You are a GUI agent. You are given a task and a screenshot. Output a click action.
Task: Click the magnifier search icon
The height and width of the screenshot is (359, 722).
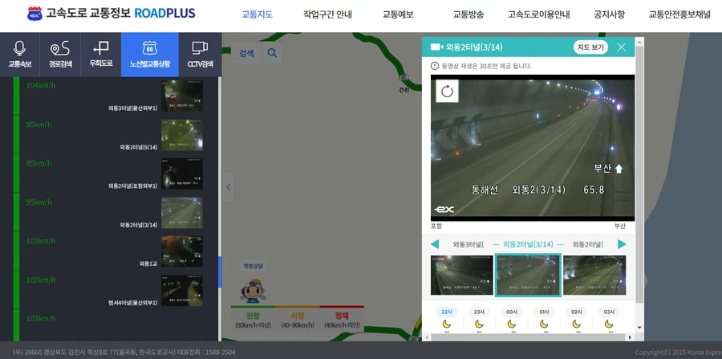coord(272,53)
